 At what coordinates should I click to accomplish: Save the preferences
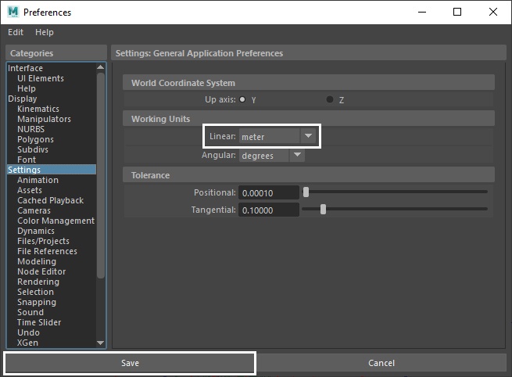[130, 363]
